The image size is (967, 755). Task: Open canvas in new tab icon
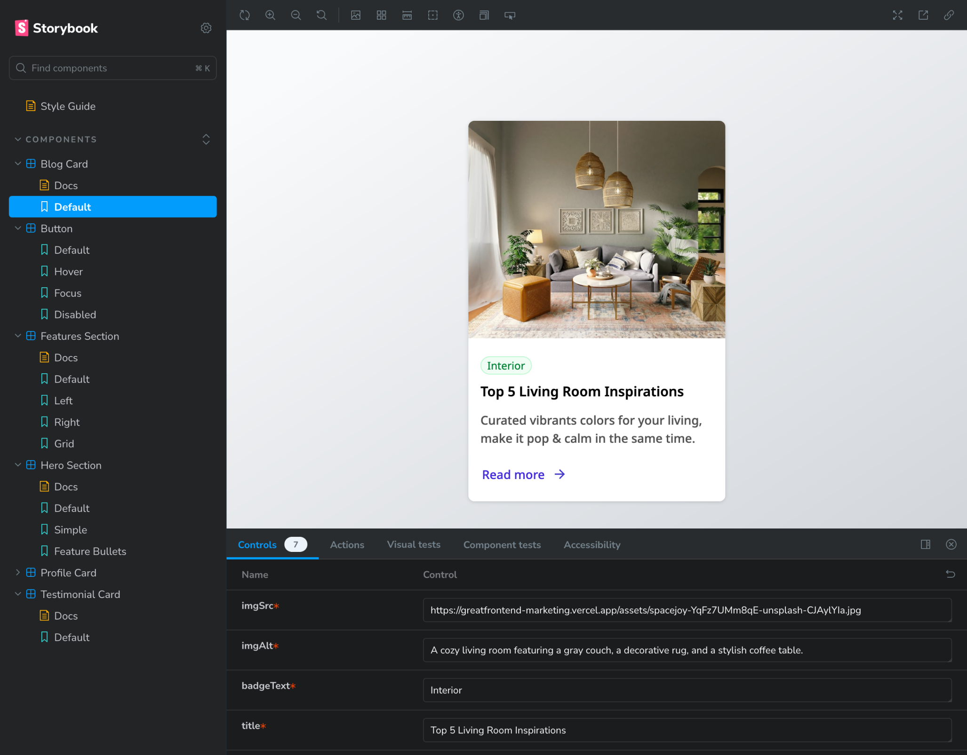pos(923,15)
